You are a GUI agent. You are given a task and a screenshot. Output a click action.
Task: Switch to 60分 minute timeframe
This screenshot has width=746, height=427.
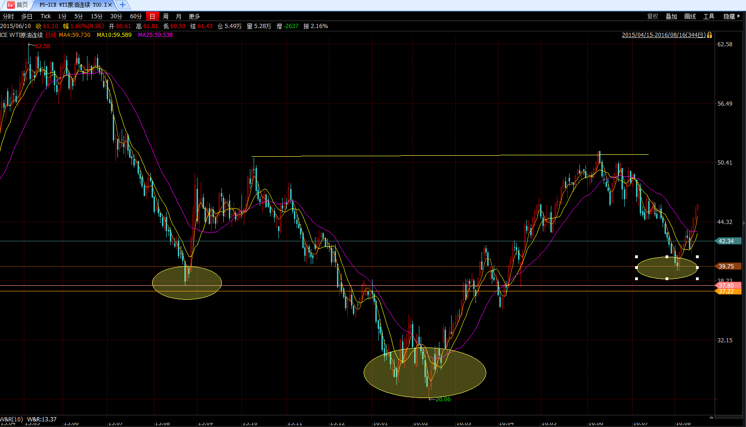point(136,16)
